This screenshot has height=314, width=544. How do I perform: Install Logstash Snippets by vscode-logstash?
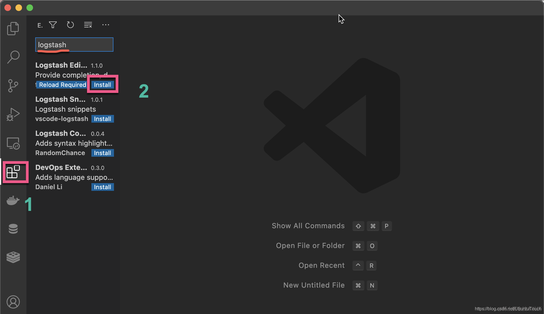(102, 119)
